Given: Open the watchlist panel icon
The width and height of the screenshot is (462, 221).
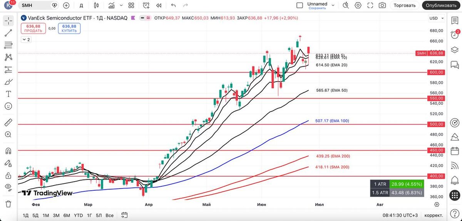Looking at the screenshot, I should [455, 21].
